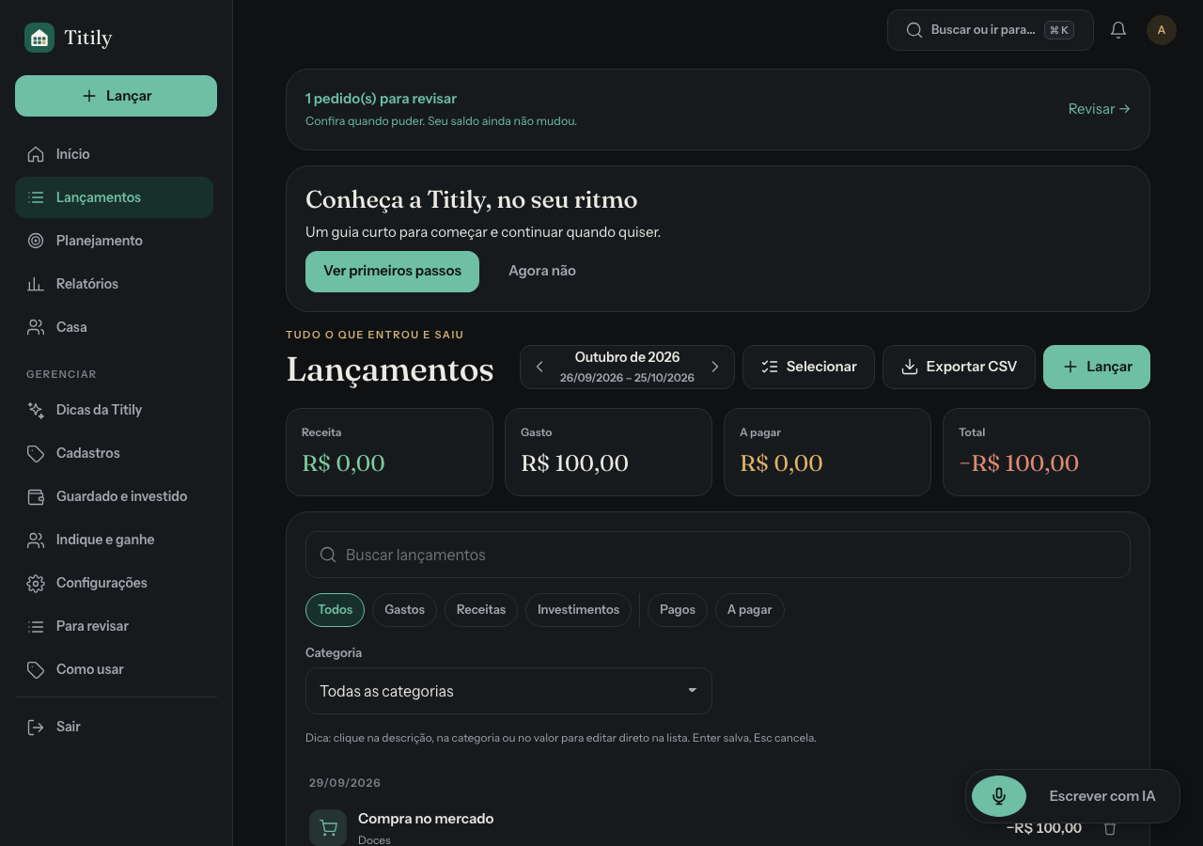Viewport: 1203px width, 846px height.
Task: Click the Buscar lançamentos search field
Action: (x=718, y=555)
